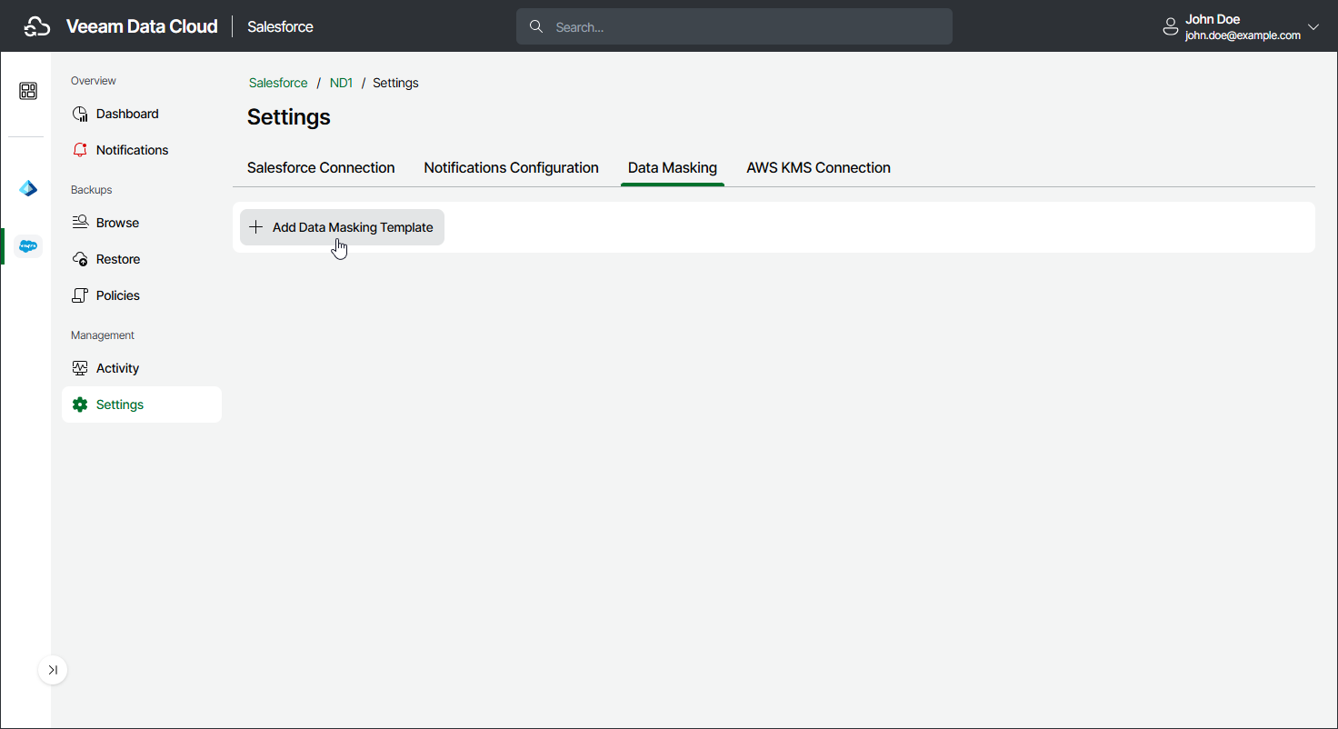1338x729 pixels.
Task: Click Add Data Masking Template button
Action: (342, 227)
